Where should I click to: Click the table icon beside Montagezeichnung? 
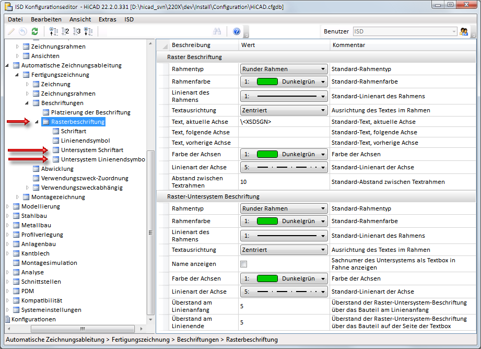click(x=26, y=197)
